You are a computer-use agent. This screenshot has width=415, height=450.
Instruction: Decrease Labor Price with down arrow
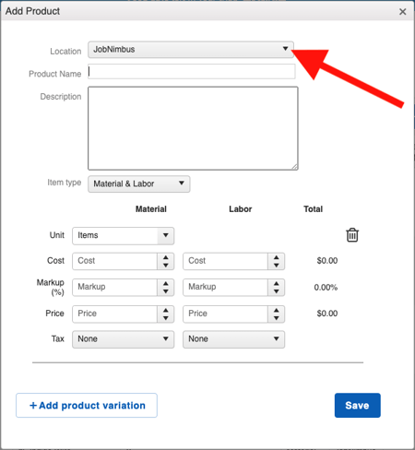[277, 318]
